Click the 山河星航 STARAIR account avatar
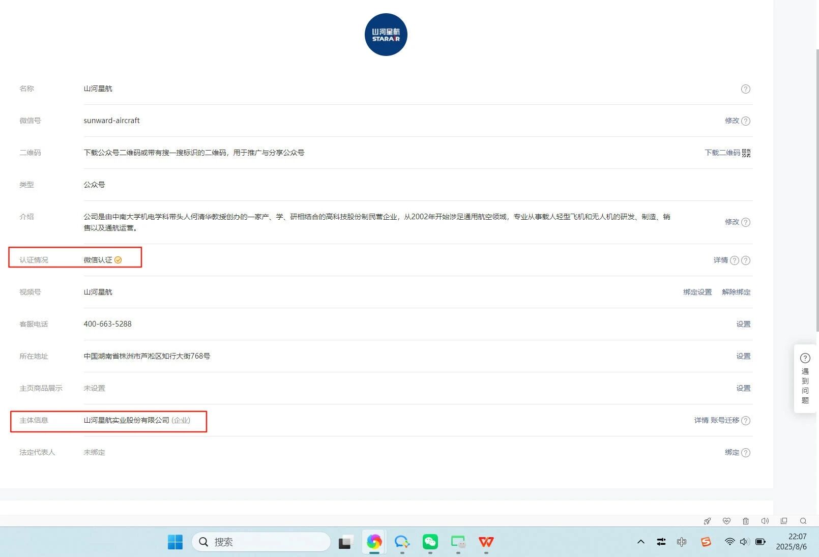 click(386, 35)
